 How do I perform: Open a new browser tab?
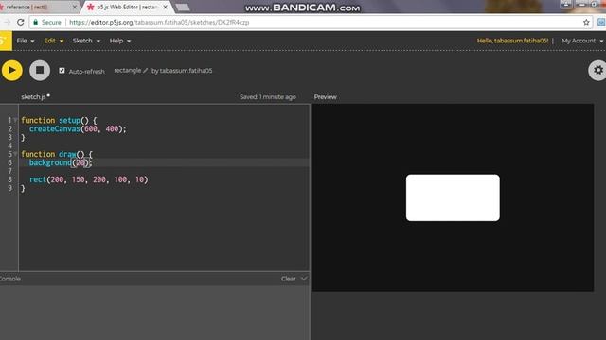183,8
